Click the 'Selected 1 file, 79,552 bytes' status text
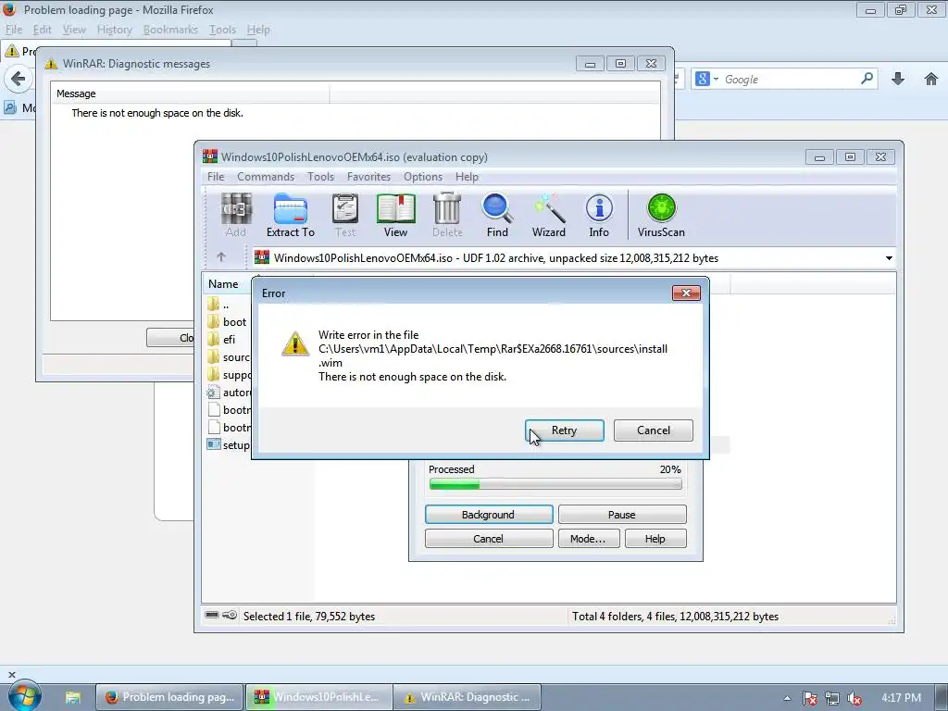The width and height of the screenshot is (948, 711). 309,616
